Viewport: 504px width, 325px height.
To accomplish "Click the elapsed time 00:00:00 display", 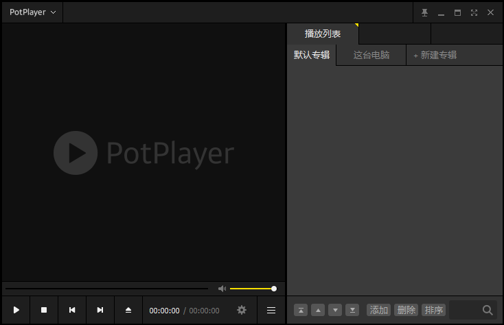I will 164,311.
